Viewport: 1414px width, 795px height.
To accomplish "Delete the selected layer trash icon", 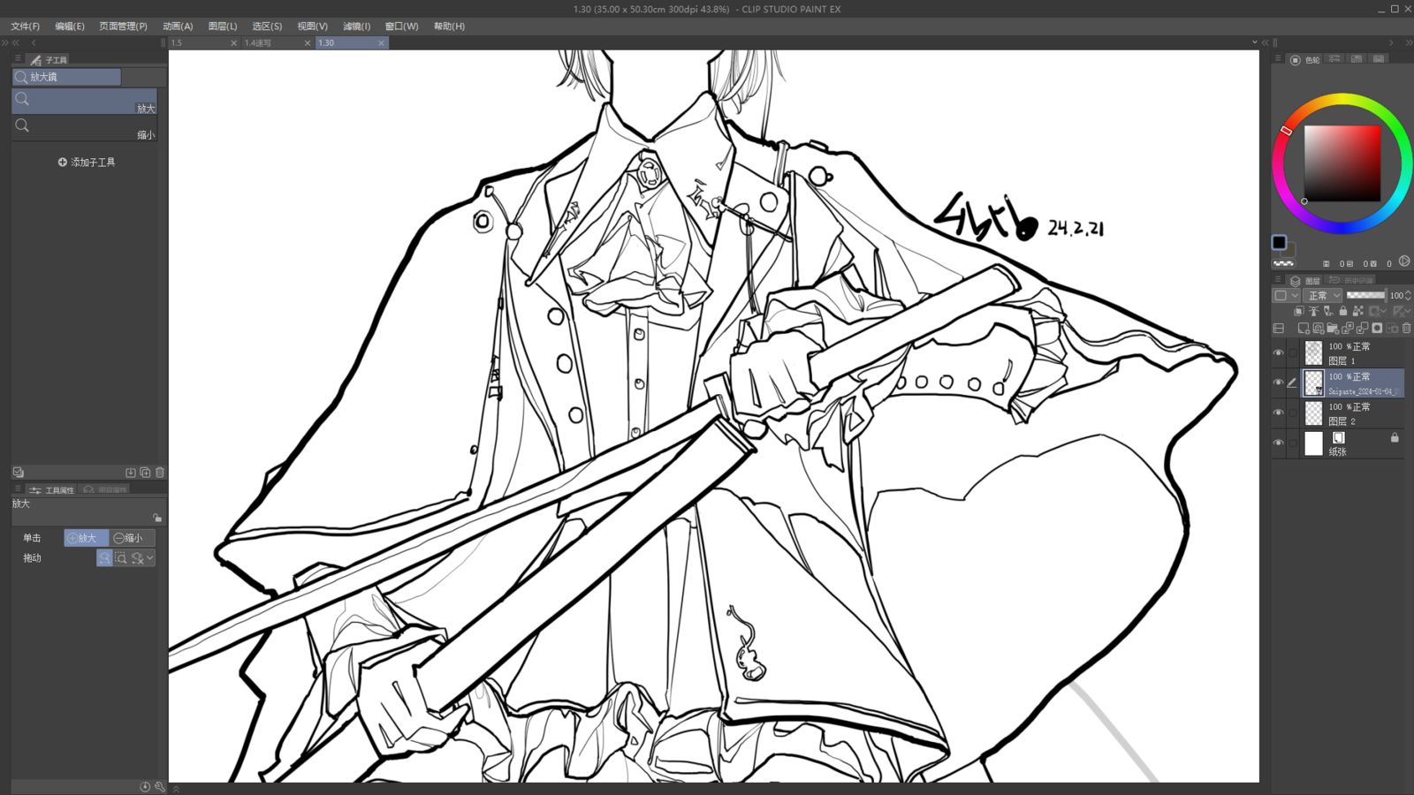I will (x=1406, y=328).
